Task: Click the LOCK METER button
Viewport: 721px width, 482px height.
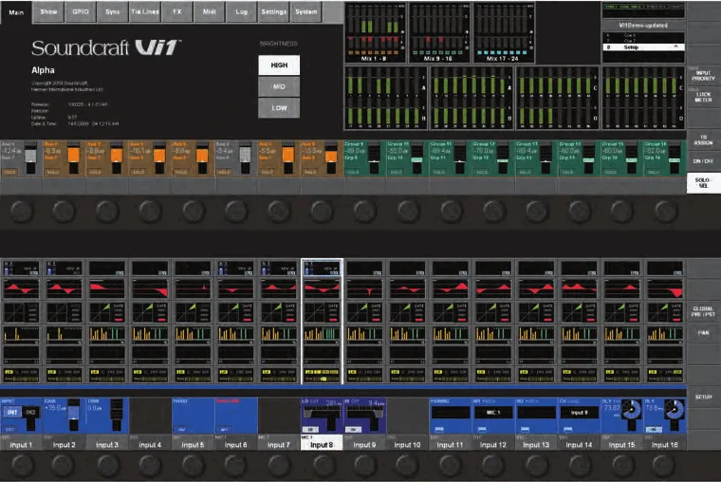Action: [704, 97]
